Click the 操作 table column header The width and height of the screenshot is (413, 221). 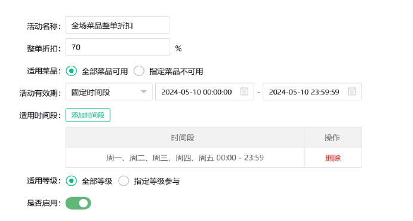point(332,137)
